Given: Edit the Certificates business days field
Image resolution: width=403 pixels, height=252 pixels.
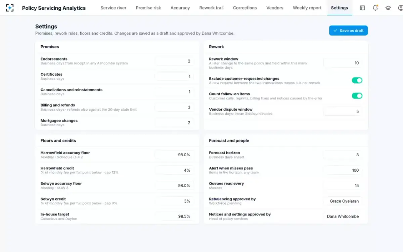Looking at the screenshot, I should (174, 77).
